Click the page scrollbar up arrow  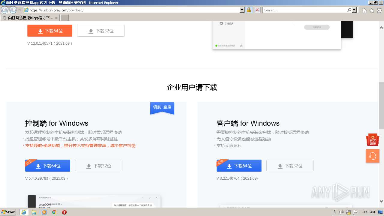(x=381, y=28)
